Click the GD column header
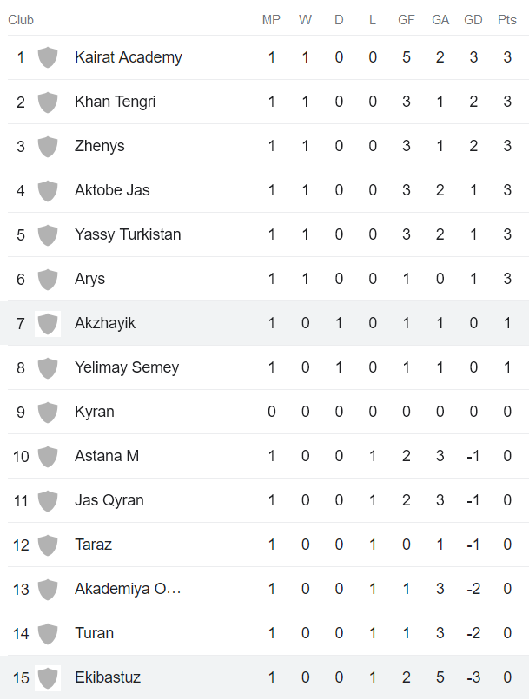 pos(473,20)
